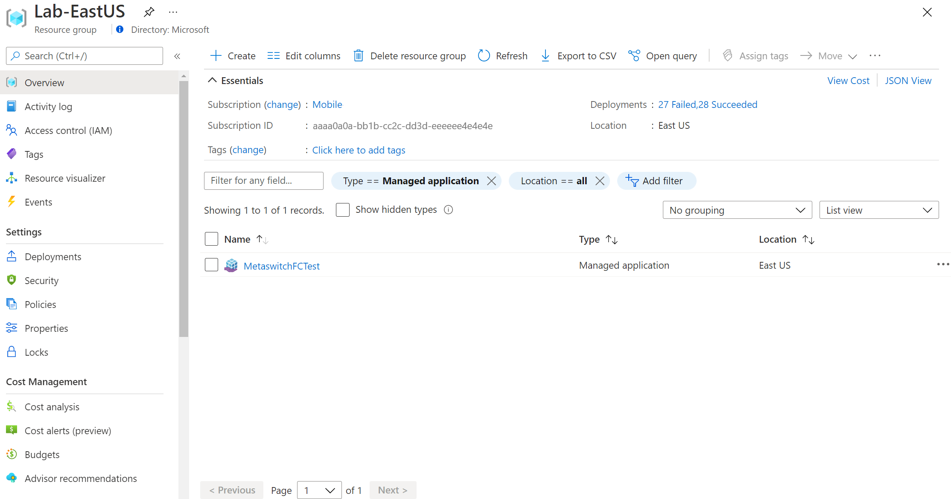Click the Delete resource group trash icon
Viewport: 951px width, 499px height.
(x=359, y=56)
